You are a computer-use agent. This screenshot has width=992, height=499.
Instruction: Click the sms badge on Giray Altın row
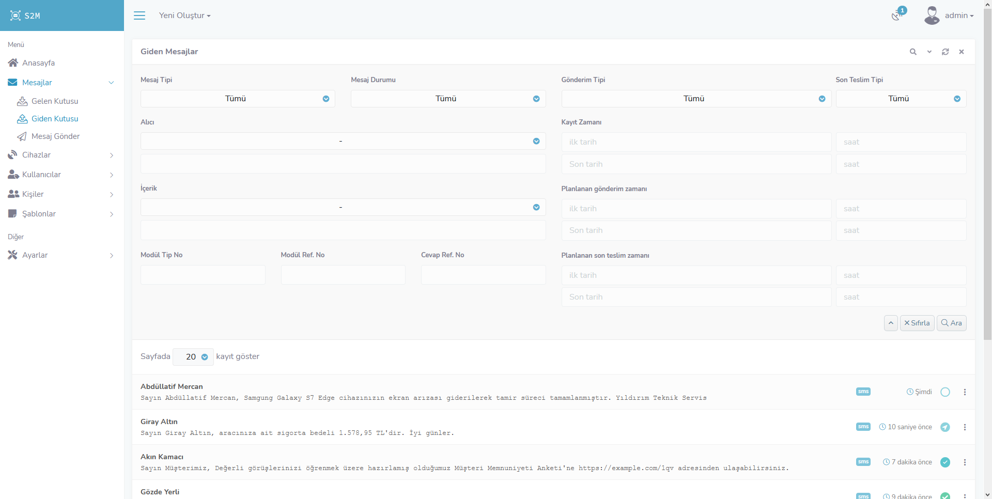click(863, 427)
